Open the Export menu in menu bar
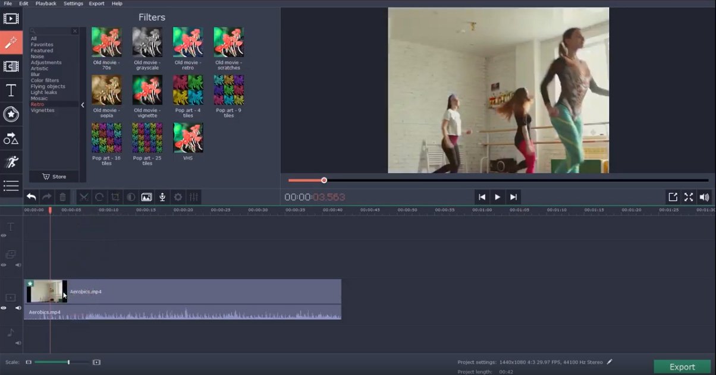The image size is (716, 375). pyautogui.click(x=96, y=4)
